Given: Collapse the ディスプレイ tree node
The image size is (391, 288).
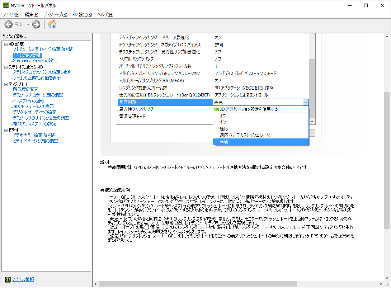Looking at the screenshot, I should point(6,84).
